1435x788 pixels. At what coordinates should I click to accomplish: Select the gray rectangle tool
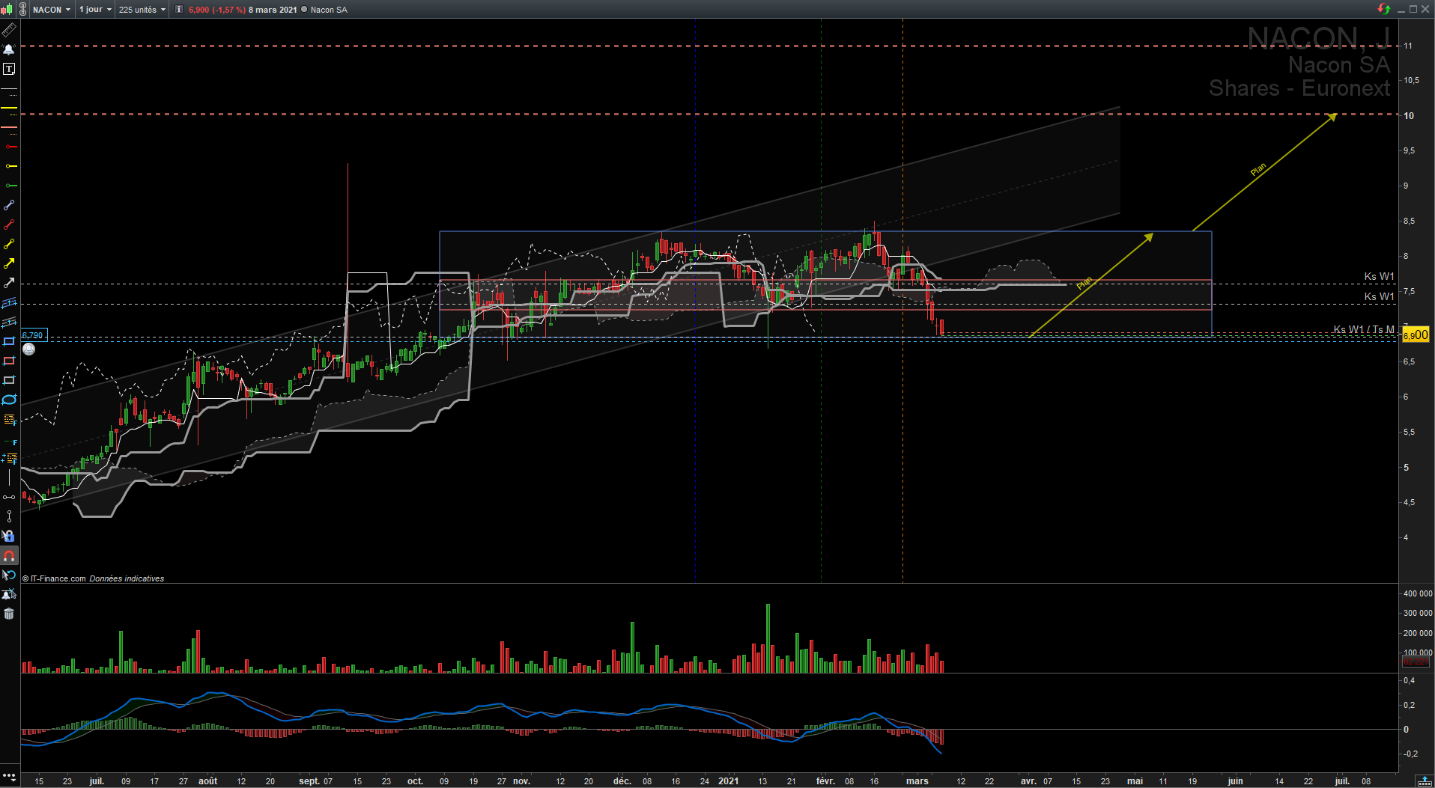9,380
